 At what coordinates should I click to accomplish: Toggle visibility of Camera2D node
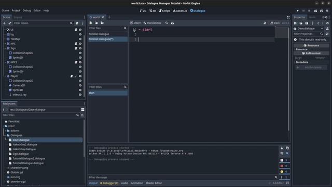point(80,85)
